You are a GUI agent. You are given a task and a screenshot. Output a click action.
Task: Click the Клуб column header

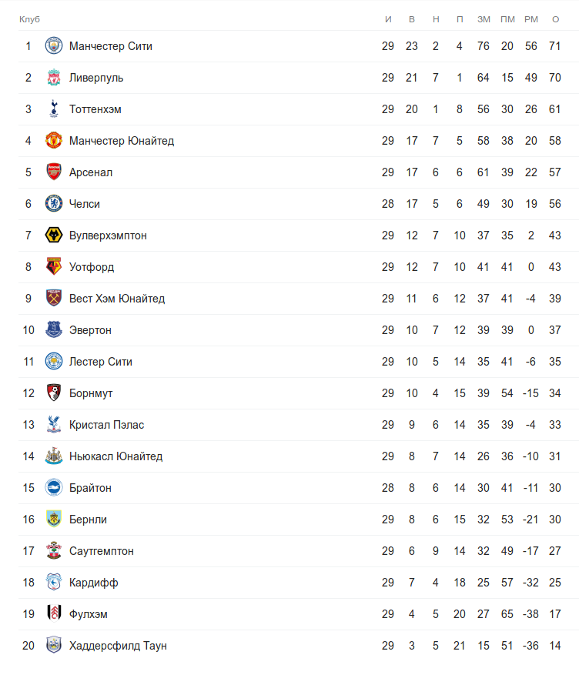[x=29, y=19]
